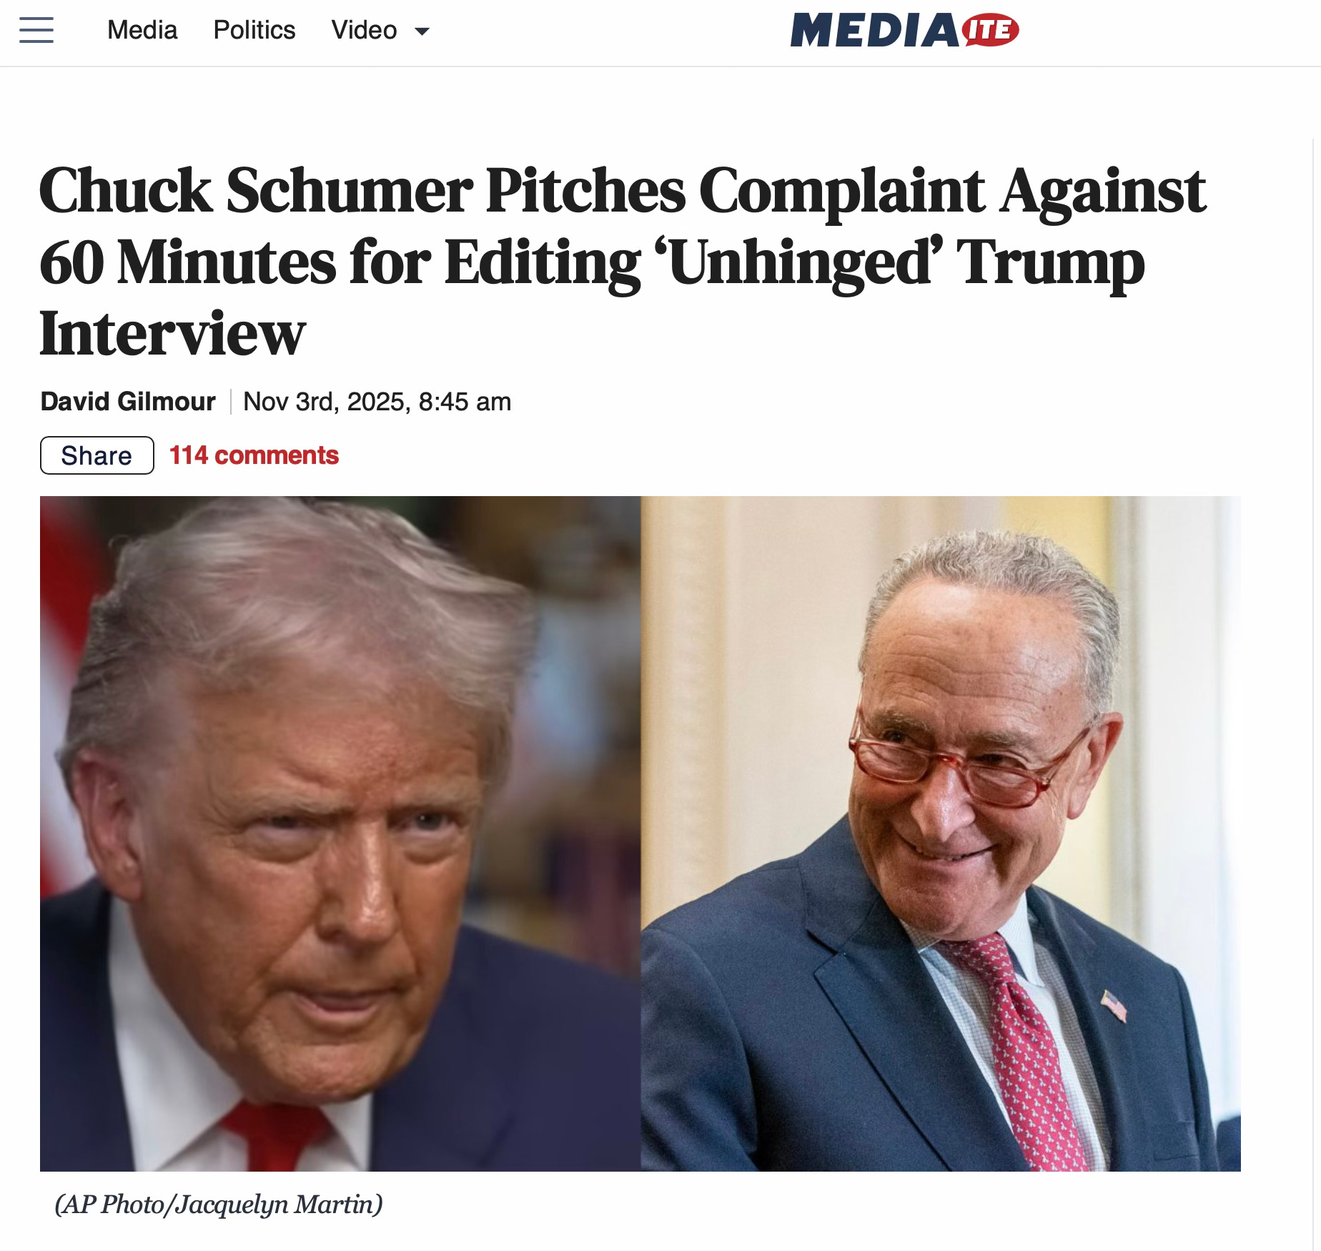Go to the Politics section
This screenshot has width=1321, height=1251.
point(254,30)
